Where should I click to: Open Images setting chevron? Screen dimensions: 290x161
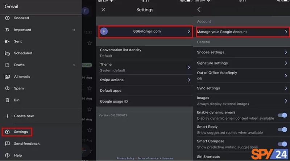[286, 101]
